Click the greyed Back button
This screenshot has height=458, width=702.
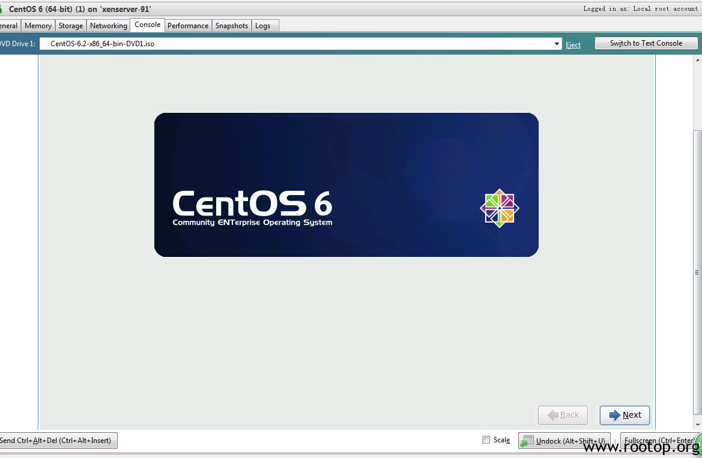click(x=563, y=415)
